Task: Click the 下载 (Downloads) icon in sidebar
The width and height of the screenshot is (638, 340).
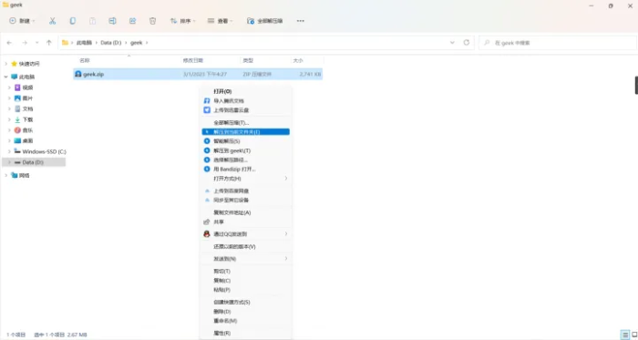Action: (17, 119)
